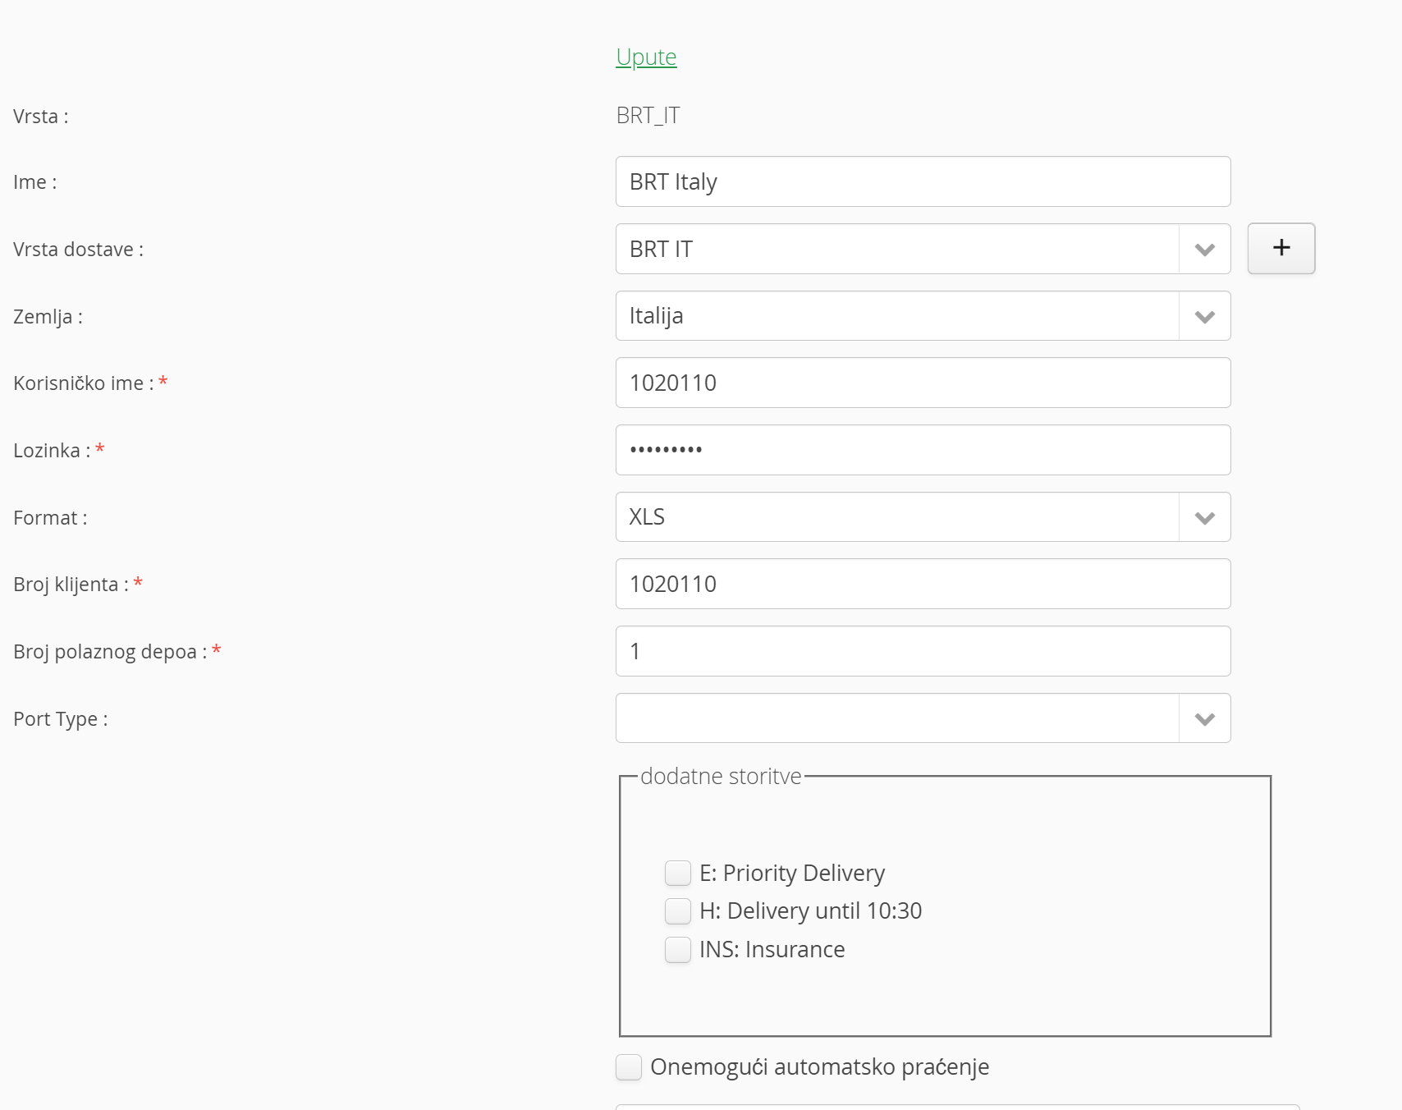Click the plus button next to Vrsta dostave
The height and width of the screenshot is (1110, 1402).
pyautogui.click(x=1281, y=248)
